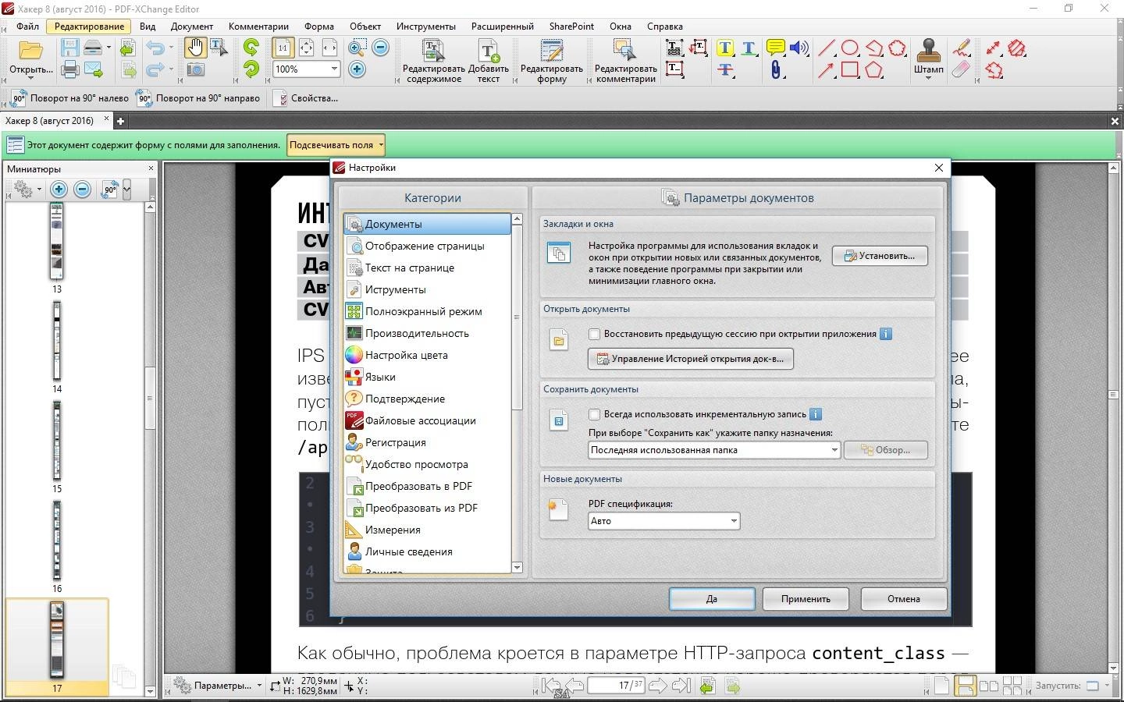Viewport: 1124px width, 702px height.
Task: Select the Oval shape tool
Action: (x=850, y=48)
